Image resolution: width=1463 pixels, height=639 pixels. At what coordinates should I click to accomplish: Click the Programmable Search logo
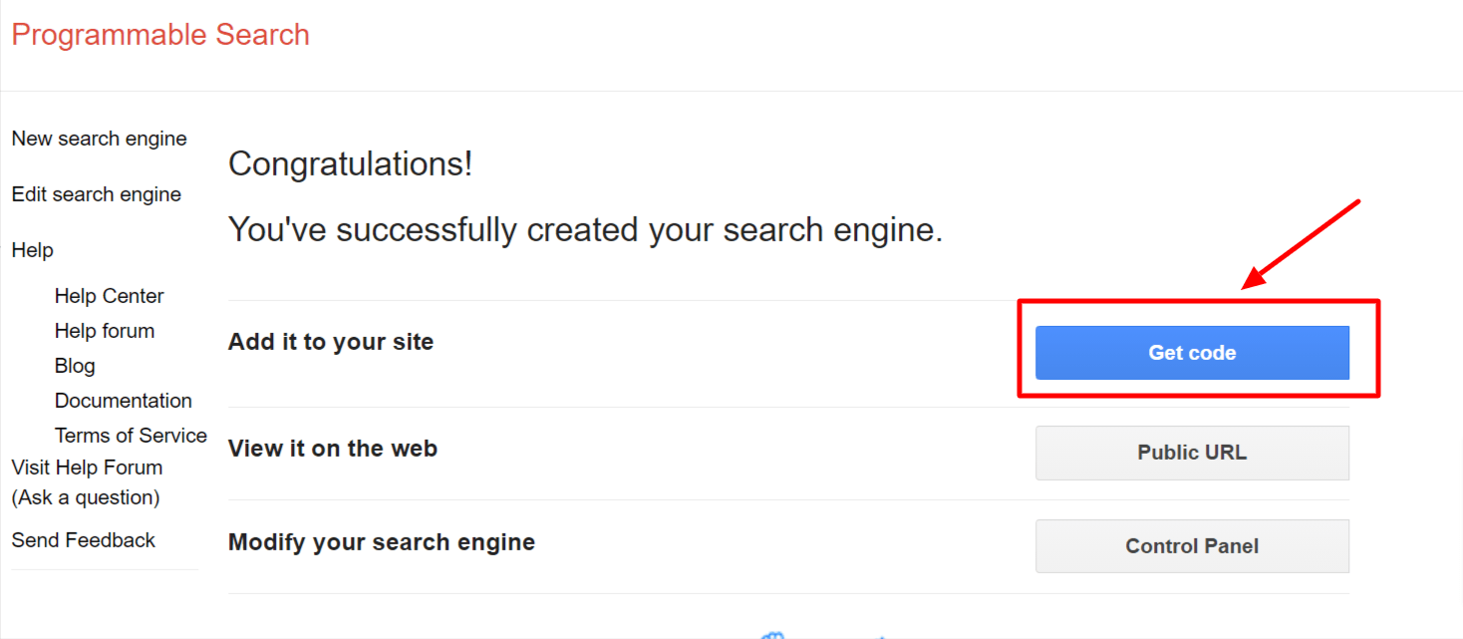click(x=159, y=34)
